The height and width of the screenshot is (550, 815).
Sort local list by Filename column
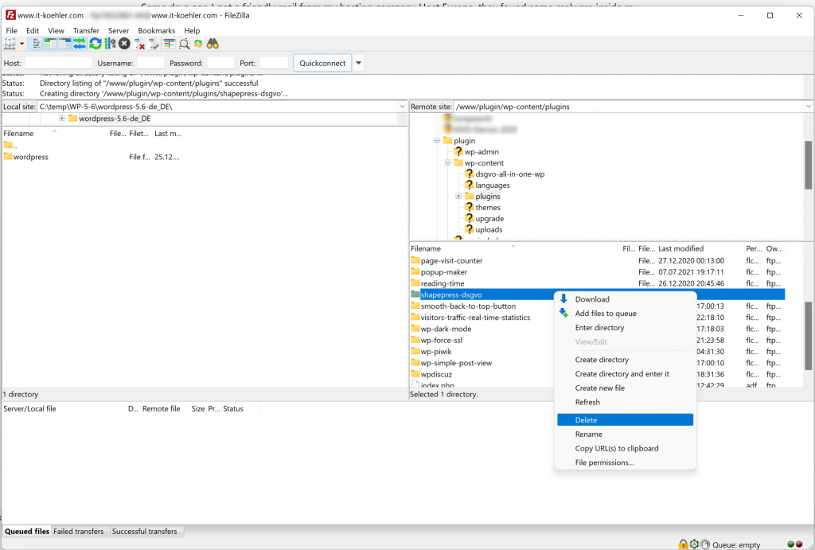(55, 133)
